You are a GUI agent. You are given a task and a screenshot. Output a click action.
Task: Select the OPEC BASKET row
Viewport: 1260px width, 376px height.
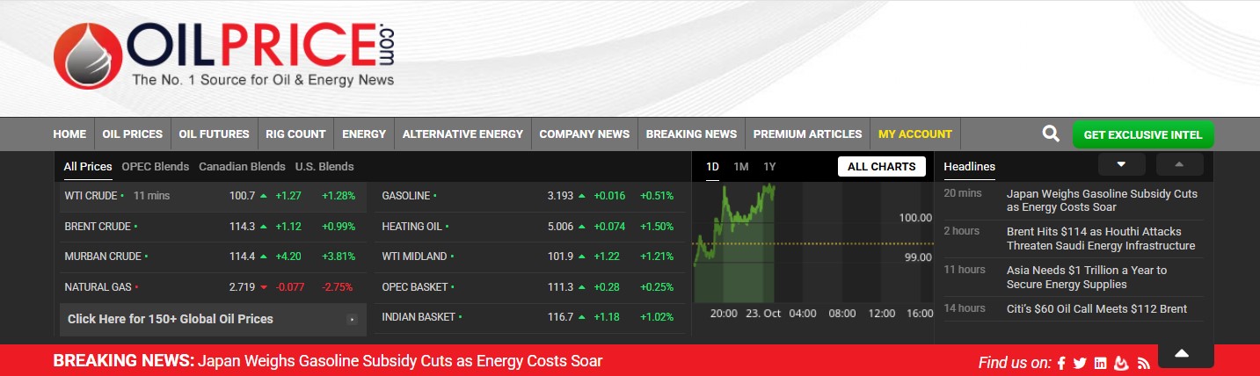(530, 287)
